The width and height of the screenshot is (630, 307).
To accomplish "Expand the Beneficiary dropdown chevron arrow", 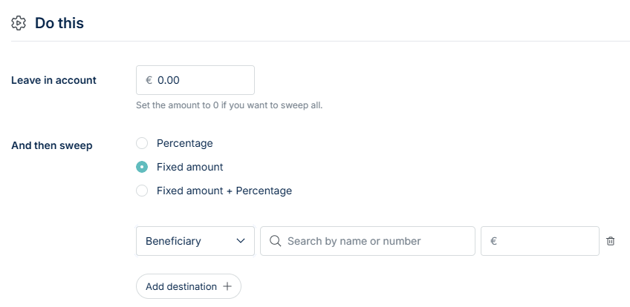I will 240,241.
